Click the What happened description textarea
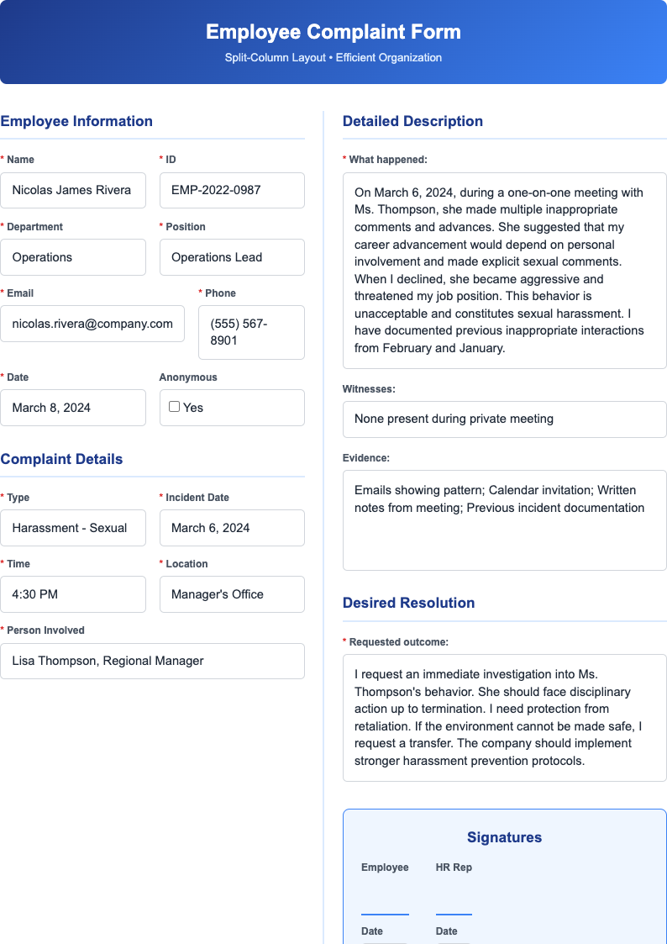Screen dimensions: 667x944 [x=504, y=269]
